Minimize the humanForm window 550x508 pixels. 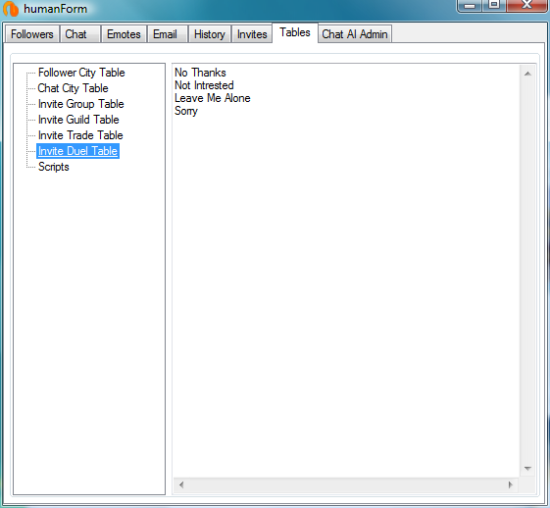tap(470, 5)
